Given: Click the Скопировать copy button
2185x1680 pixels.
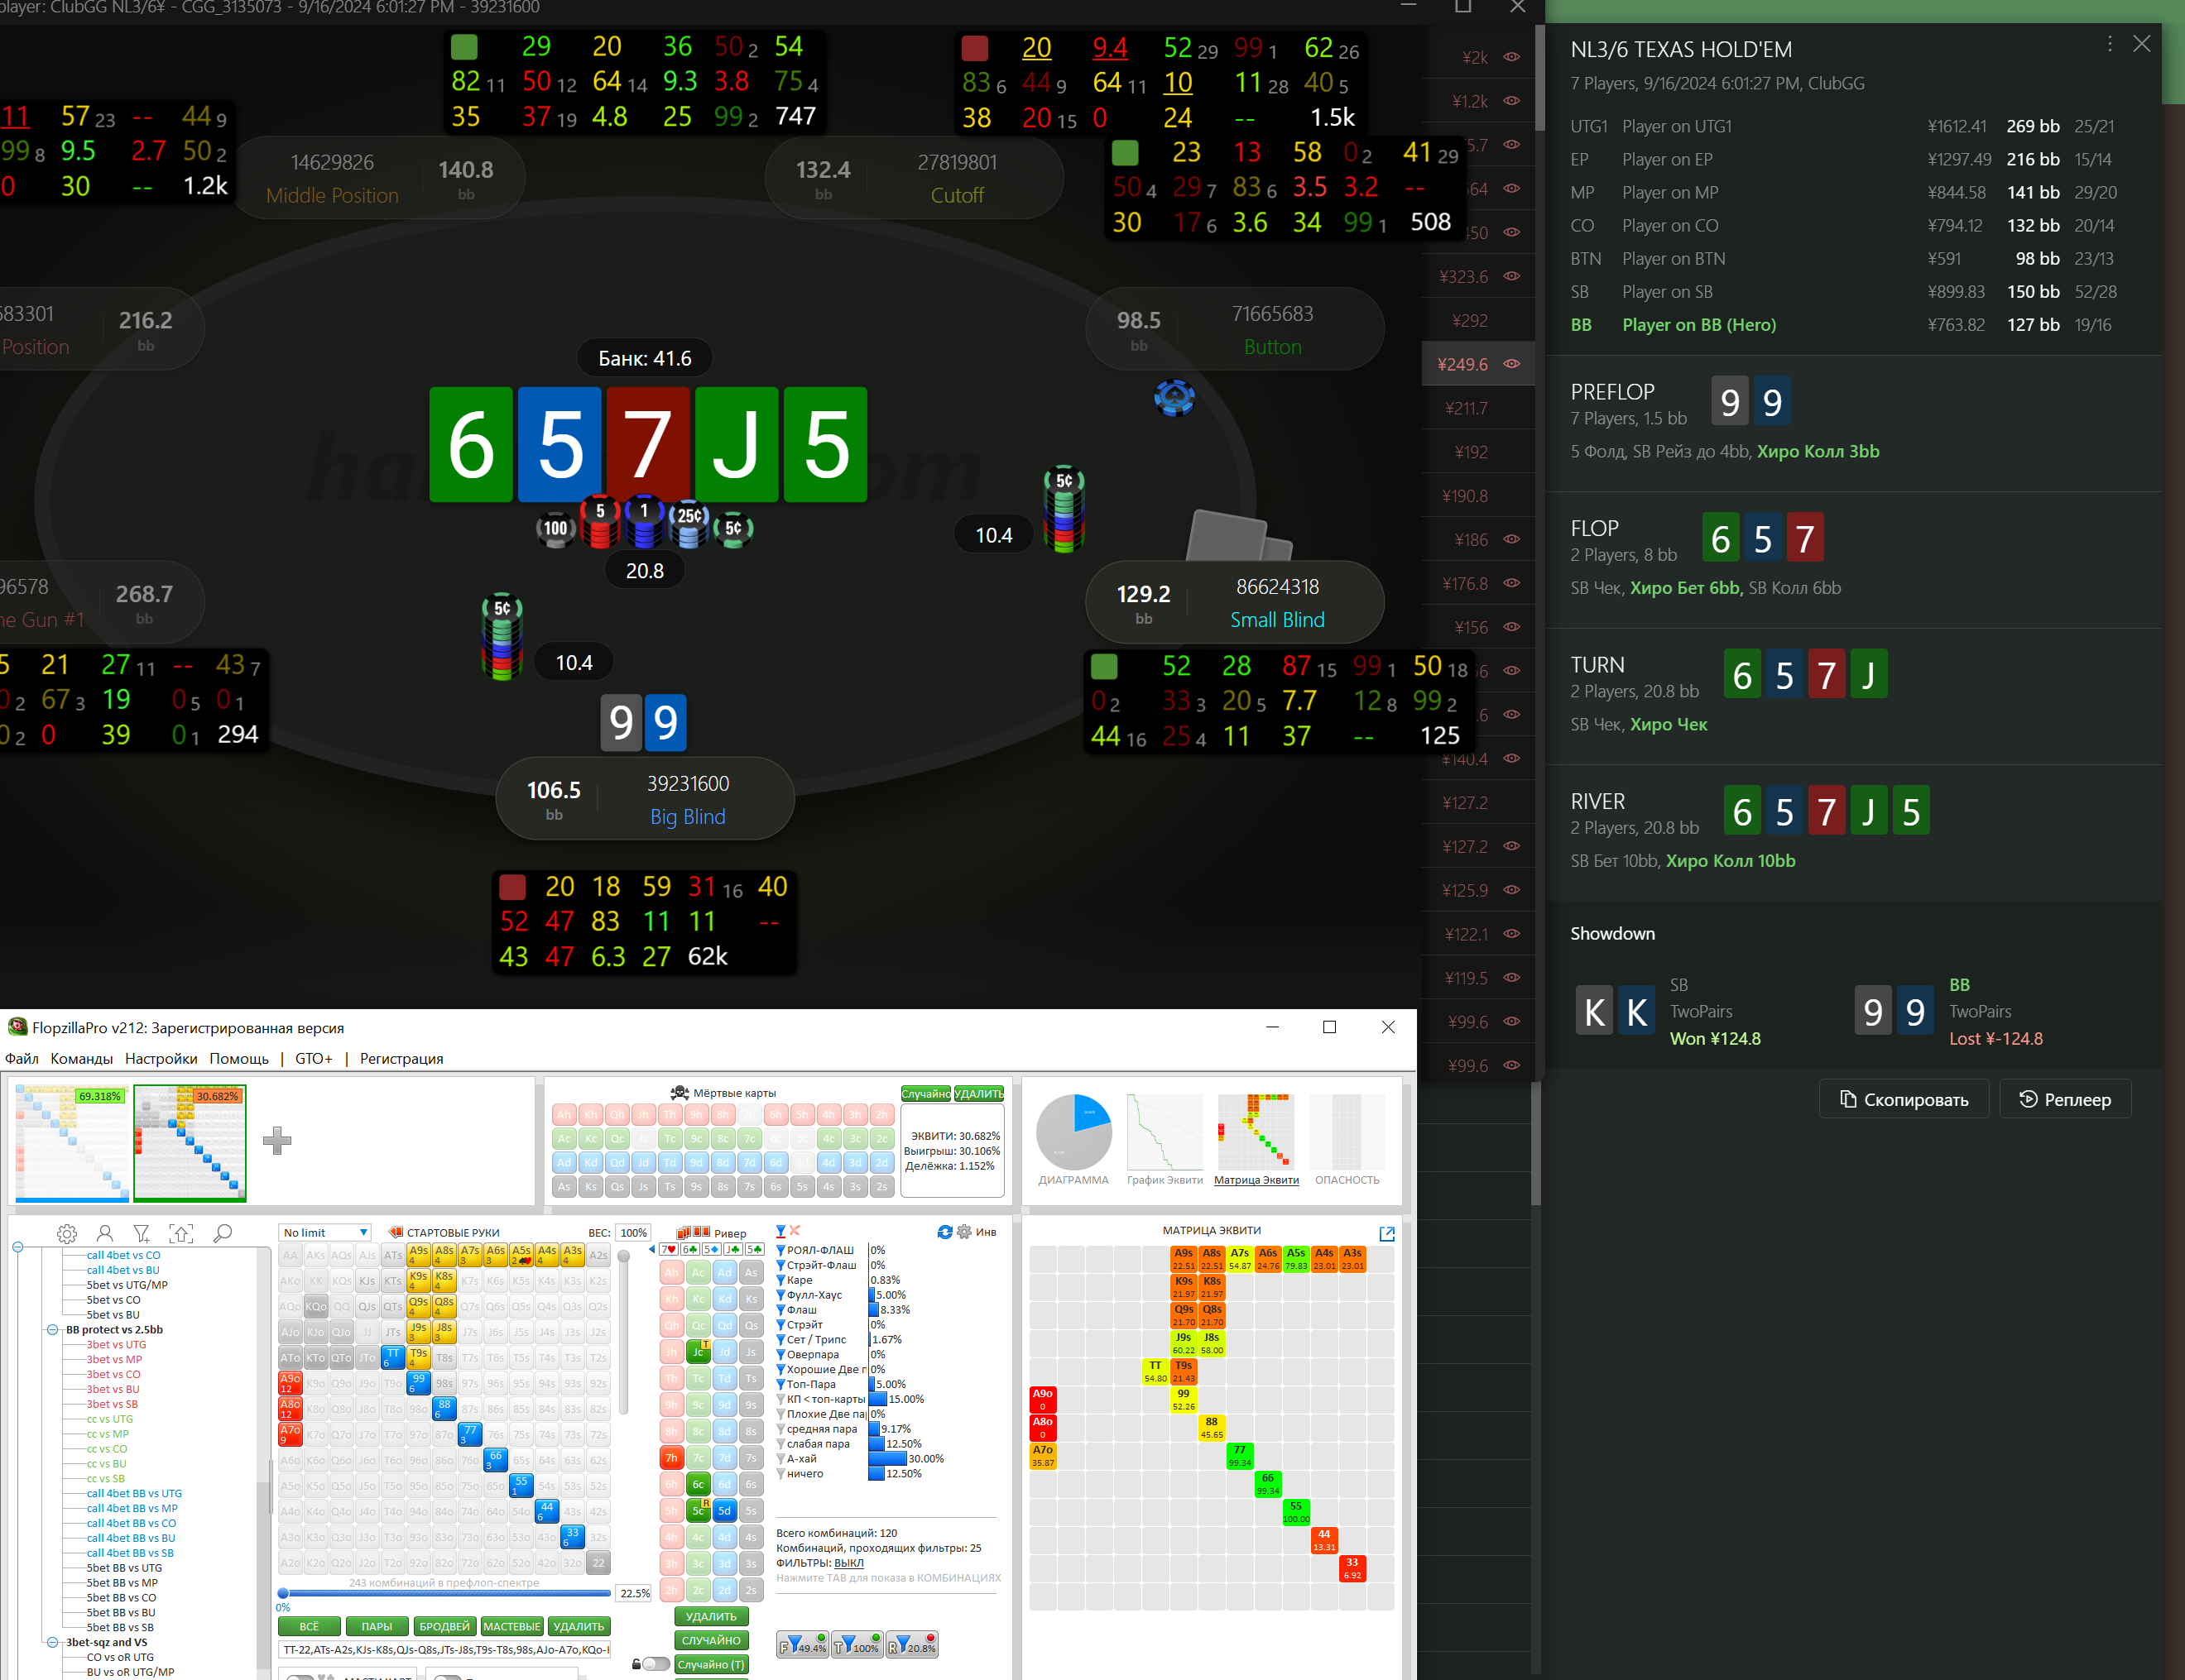Looking at the screenshot, I should pos(1904,1100).
